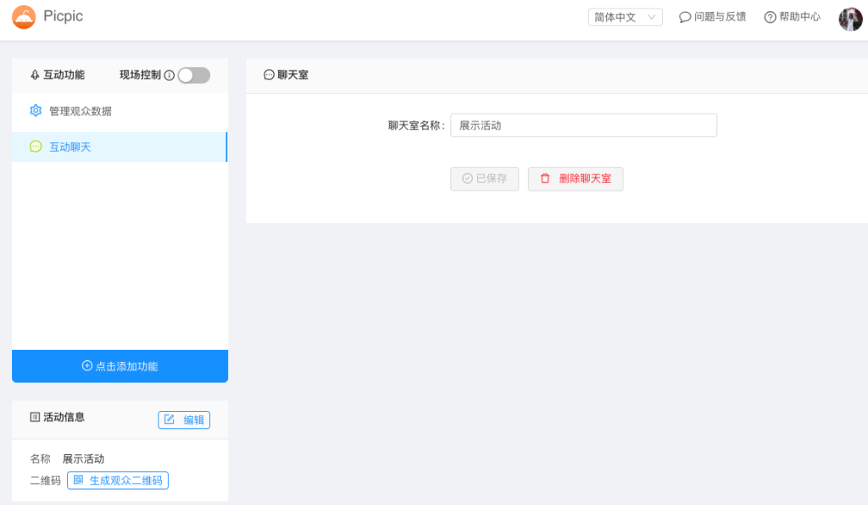
Task: Click the info icon next to 现场控制
Action: coord(170,75)
